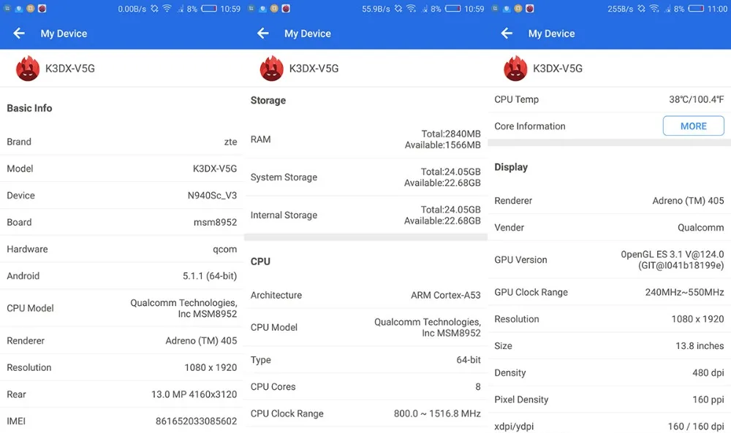
Task: Click the Display section heading
Action: [x=511, y=167]
